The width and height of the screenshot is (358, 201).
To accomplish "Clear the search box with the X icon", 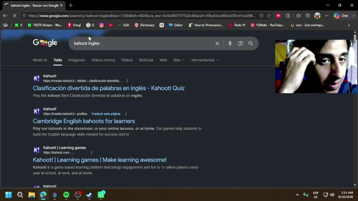I will click(217, 43).
